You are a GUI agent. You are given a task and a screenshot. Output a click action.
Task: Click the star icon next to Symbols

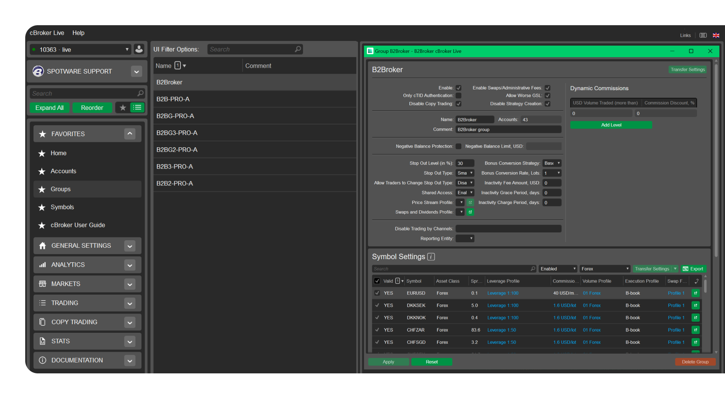pos(42,207)
